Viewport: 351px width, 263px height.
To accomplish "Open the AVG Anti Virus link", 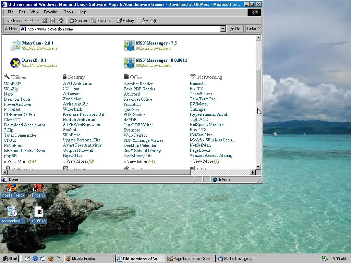I will coord(77,84).
